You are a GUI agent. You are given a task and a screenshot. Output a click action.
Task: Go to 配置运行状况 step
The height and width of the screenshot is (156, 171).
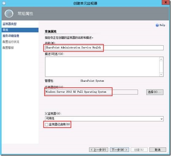tap(11, 42)
